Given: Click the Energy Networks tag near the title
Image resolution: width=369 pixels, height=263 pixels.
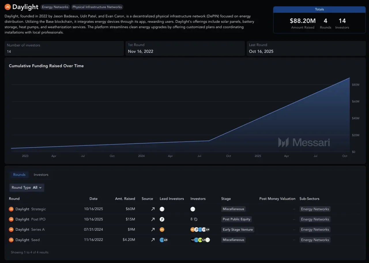Looking at the screenshot, I should pyautogui.click(x=55, y=7).
